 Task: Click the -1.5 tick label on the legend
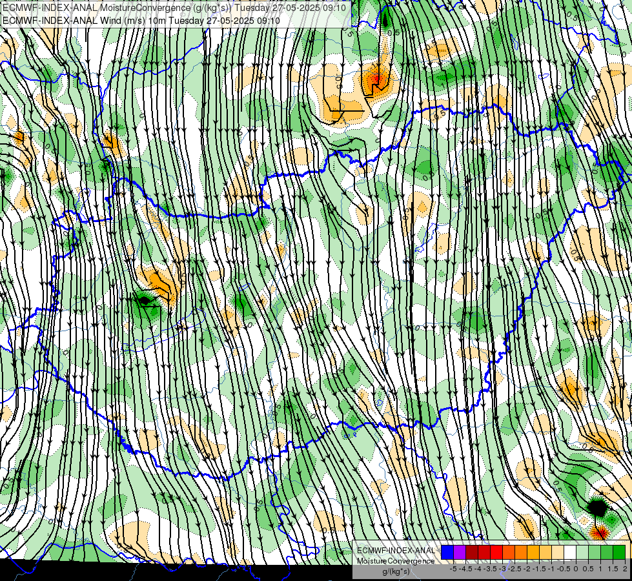click(x=539, y=569)
